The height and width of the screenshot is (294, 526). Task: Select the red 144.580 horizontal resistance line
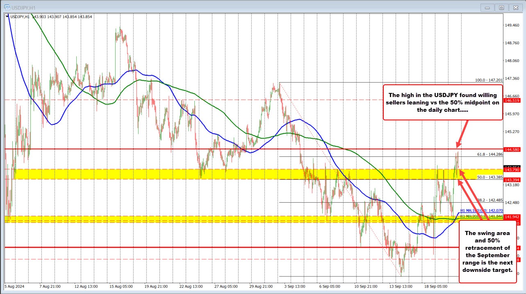pyautogui.click(x=246, y=148)
